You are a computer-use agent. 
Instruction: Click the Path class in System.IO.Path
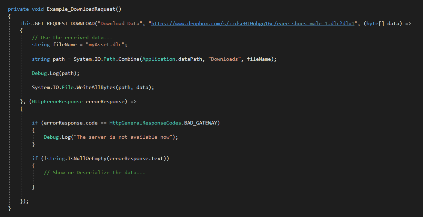point(109,59)
